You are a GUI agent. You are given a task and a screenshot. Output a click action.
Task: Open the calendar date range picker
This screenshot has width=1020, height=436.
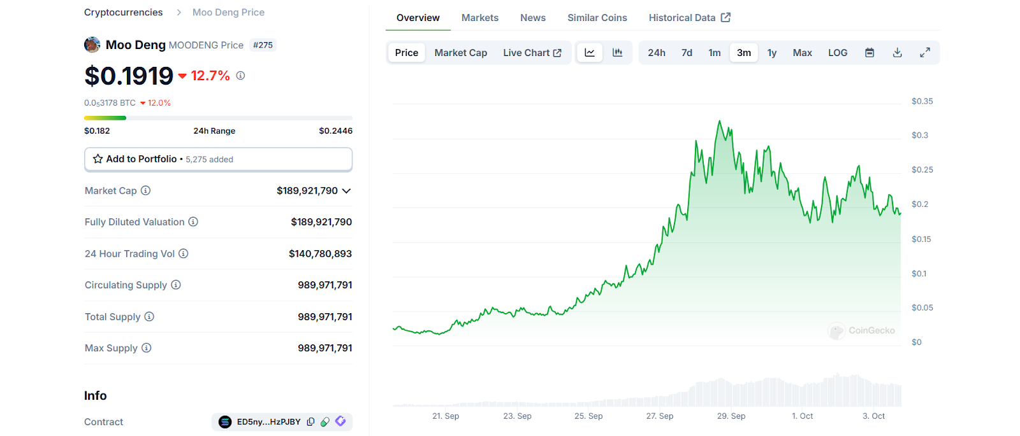coord(869,53)
